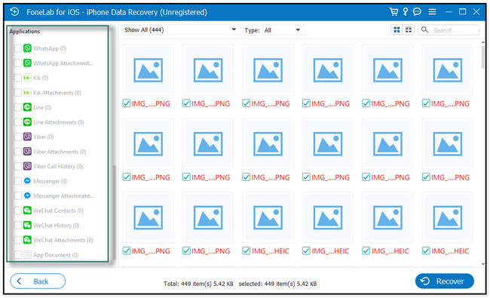Open the feedback chat bubble icon
Screen dimensions: 490x298
point(417,12)
